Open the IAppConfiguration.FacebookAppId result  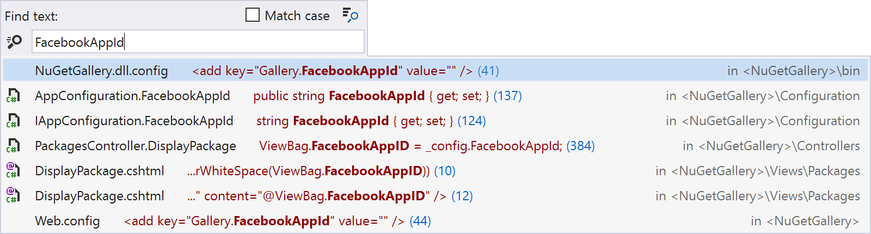[x=436, y=121]
